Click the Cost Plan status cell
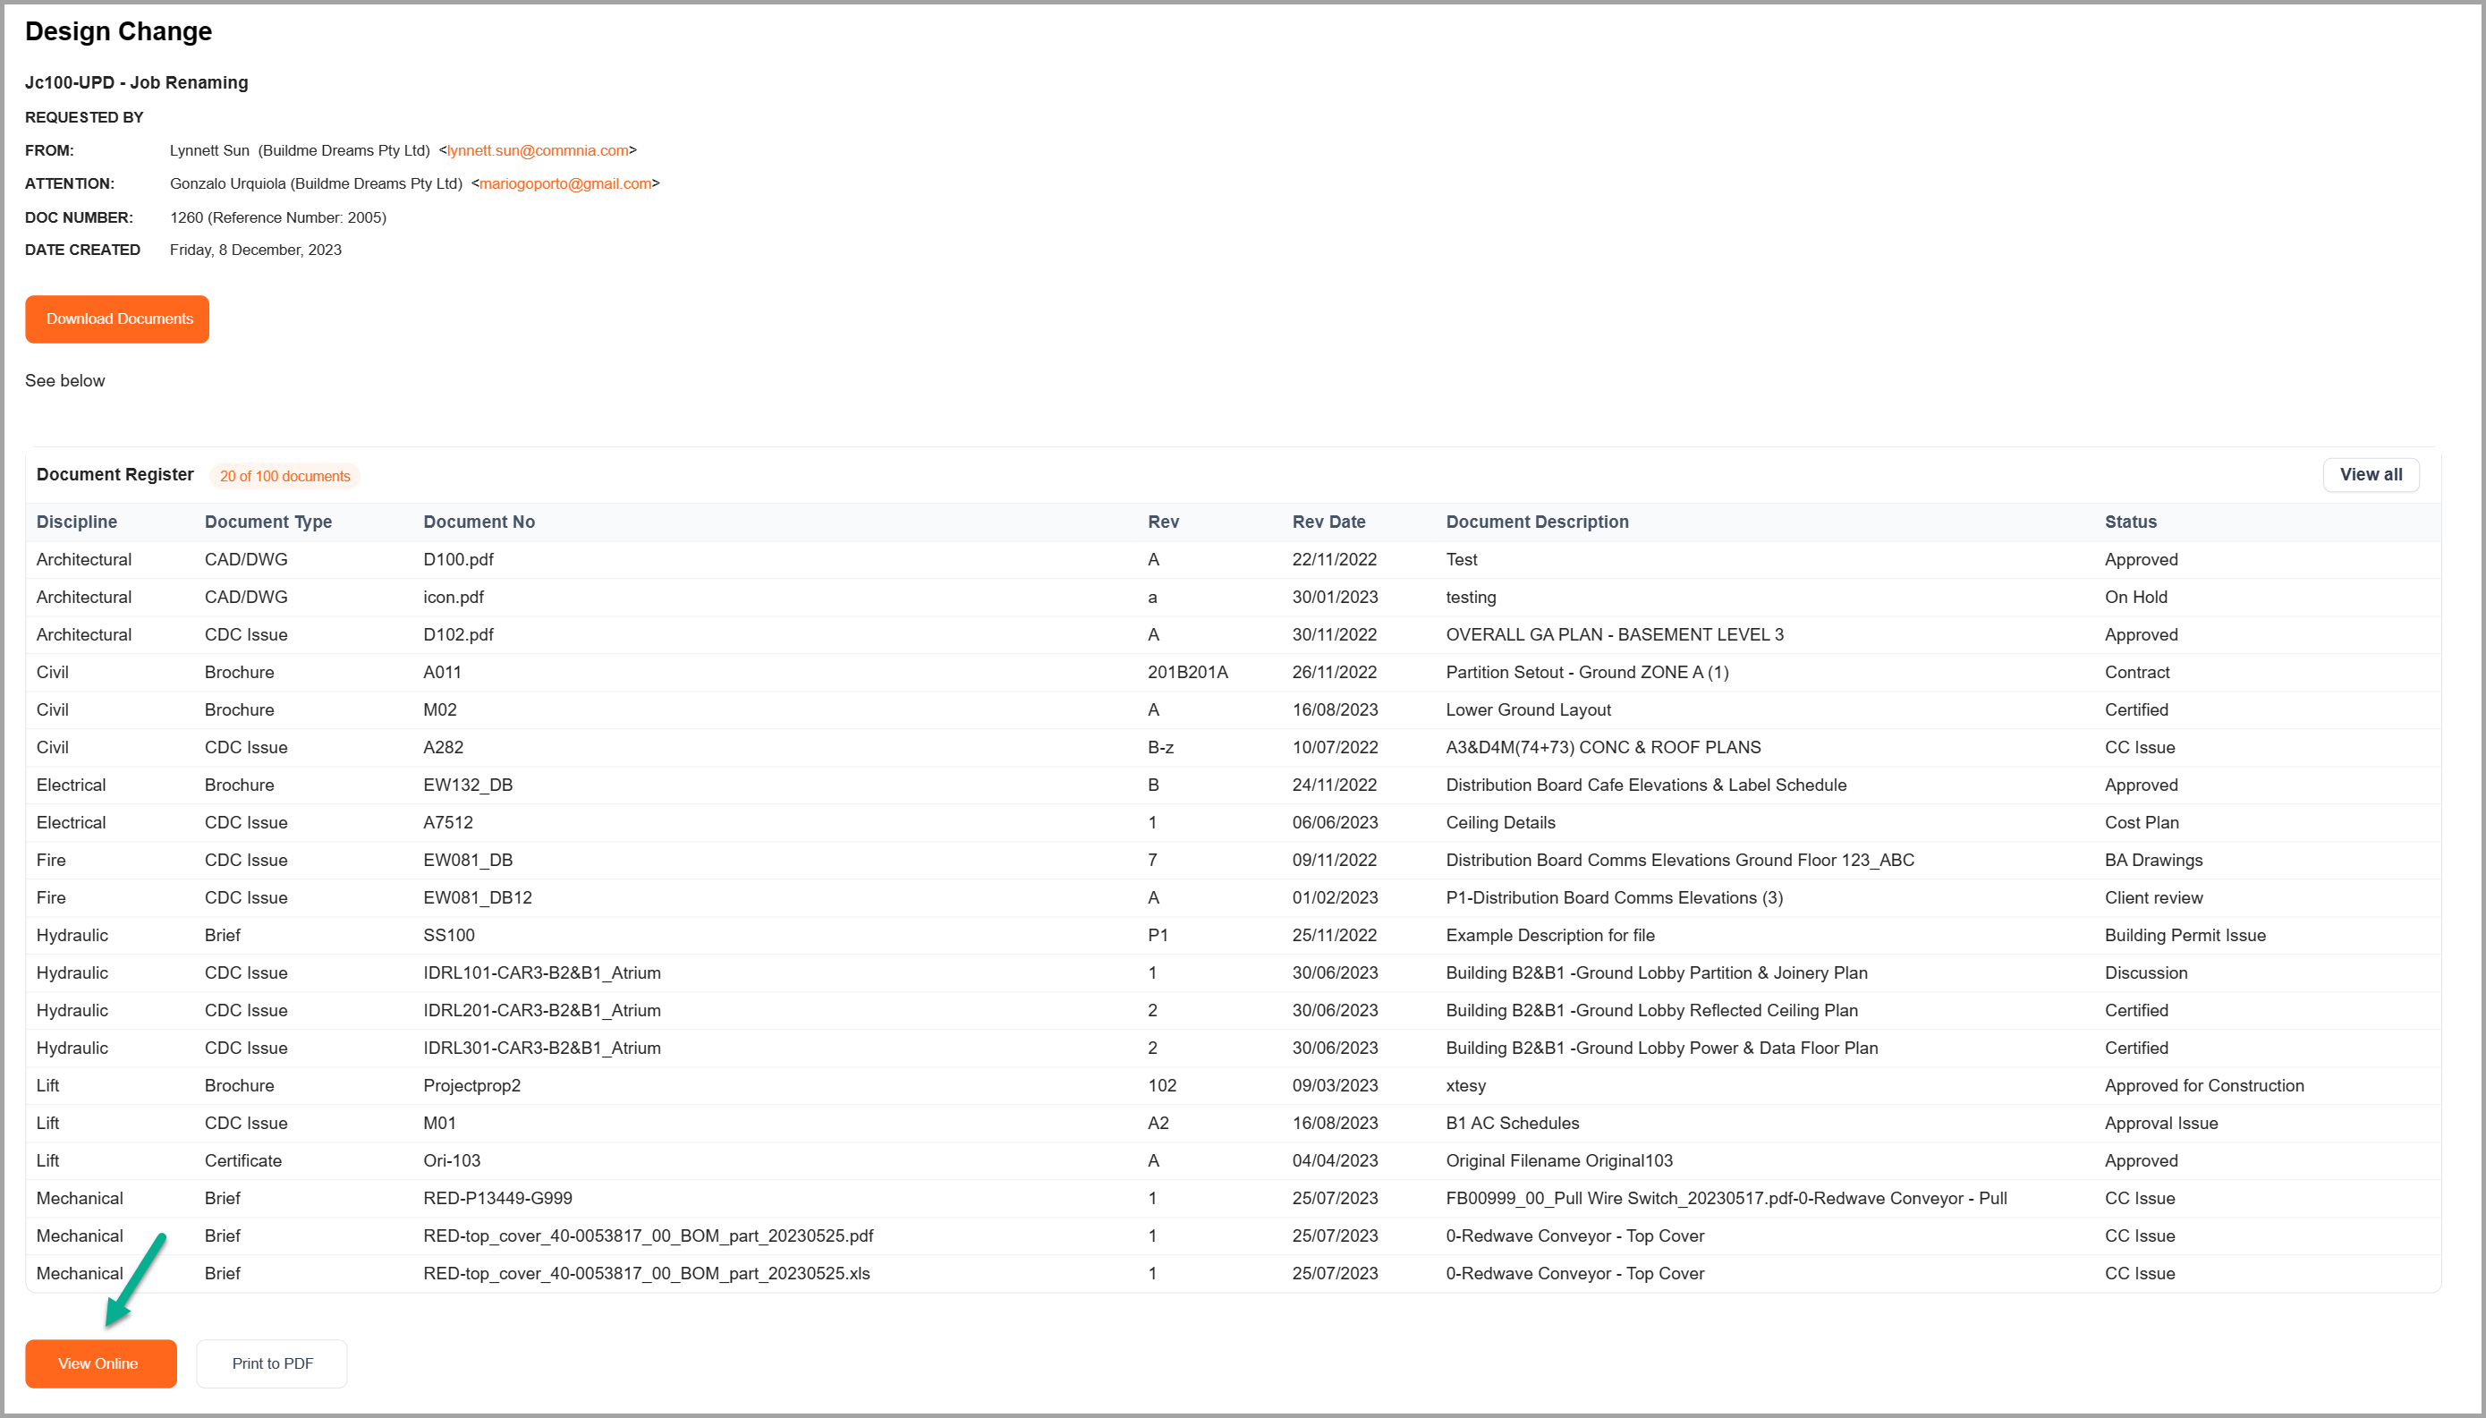Screen dimensions: 2486x1418 [x=2142, y=822]
